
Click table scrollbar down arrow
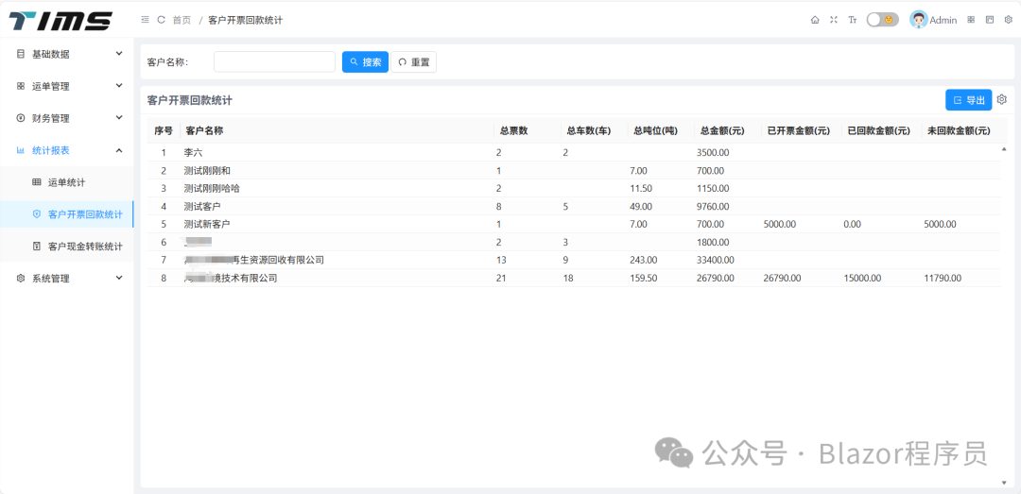tap(1003, 483)
